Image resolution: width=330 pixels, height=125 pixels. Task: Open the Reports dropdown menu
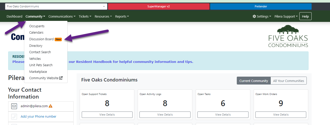coord(122,16)
